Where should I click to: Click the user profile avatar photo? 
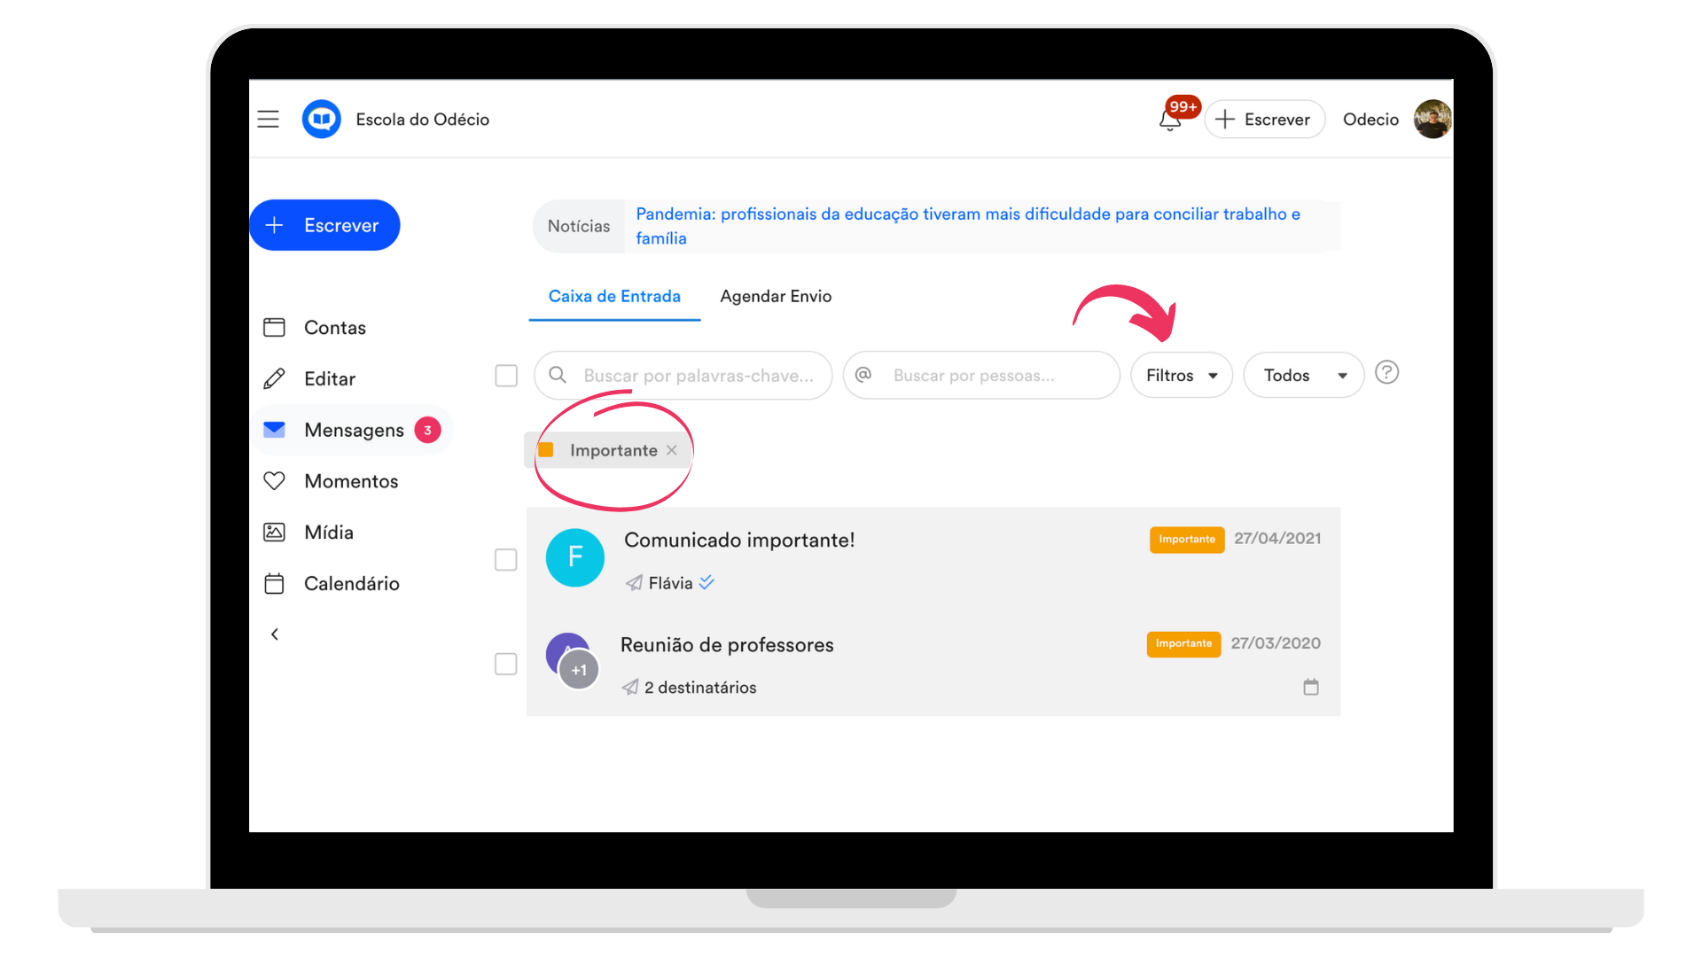click(x=1432, y=119)
